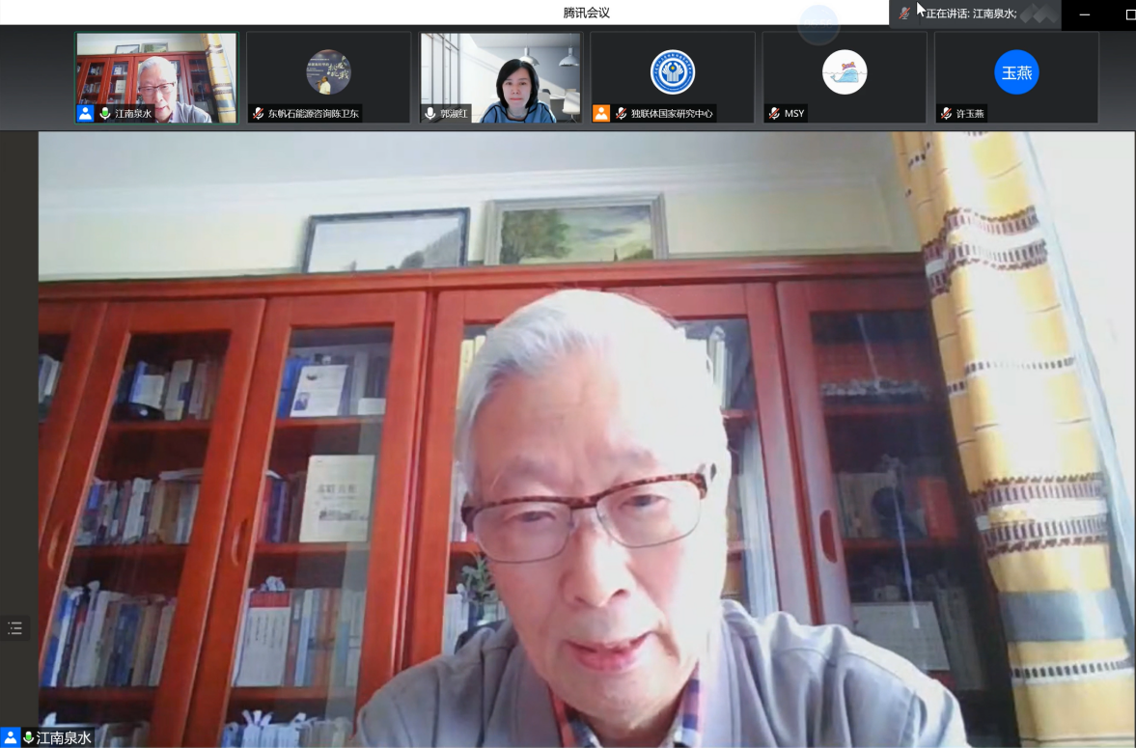
Task: Click blue user icon at main video bottom-left
Action: coord(11,738)
